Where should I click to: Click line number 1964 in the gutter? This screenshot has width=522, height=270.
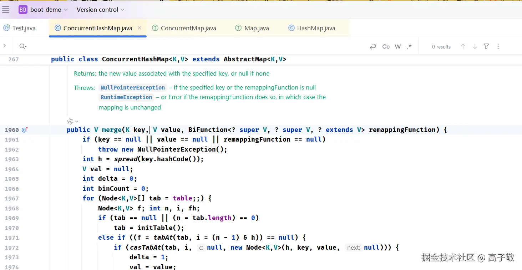12,169
